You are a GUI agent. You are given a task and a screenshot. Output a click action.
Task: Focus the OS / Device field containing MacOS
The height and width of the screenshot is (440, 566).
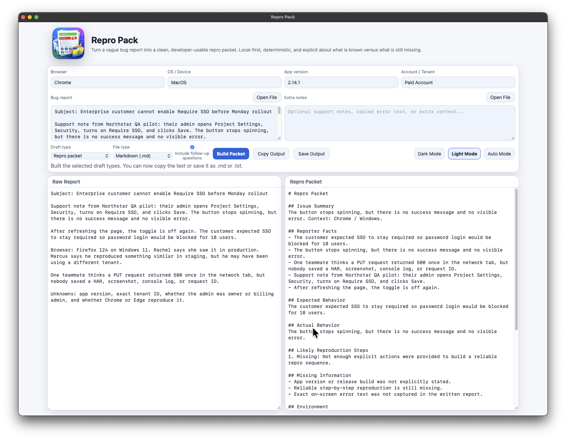pos(225,83)
